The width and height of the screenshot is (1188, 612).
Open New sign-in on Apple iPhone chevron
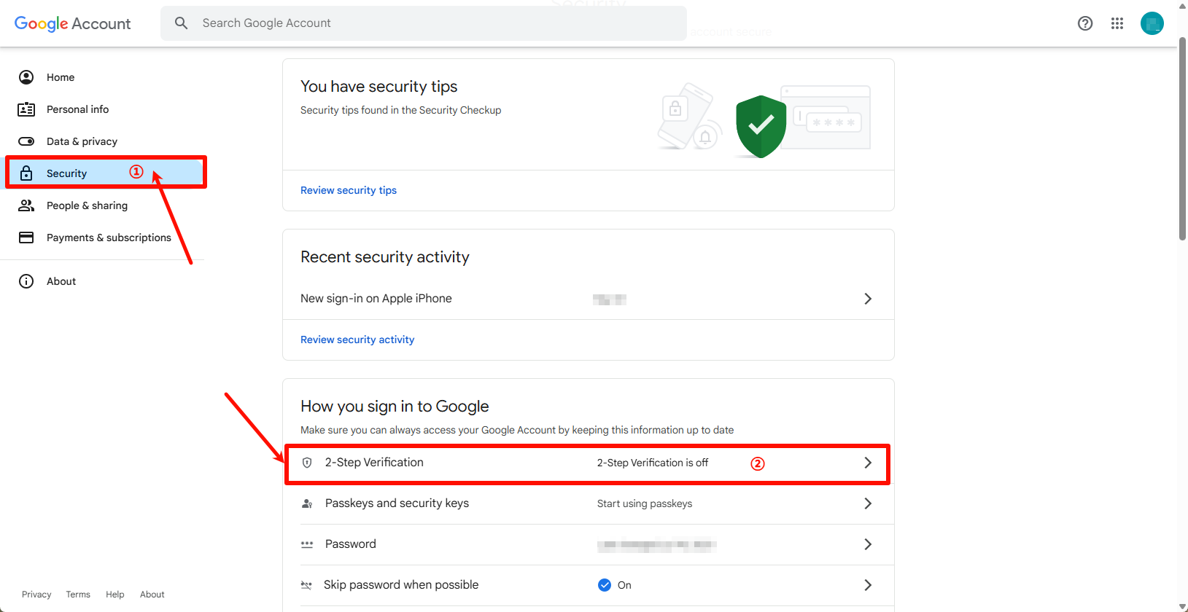pyautogui.click(x=868, y=299)
